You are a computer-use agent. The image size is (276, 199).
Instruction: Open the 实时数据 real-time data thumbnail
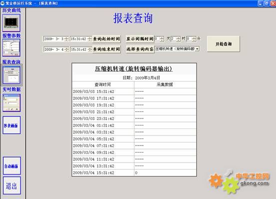click(11, 103)
